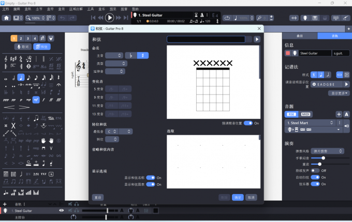The width and height of the screenshot is (352, 222).
Task: Toggle the 显示和弦名称 switch
Action: pos(151,178)
